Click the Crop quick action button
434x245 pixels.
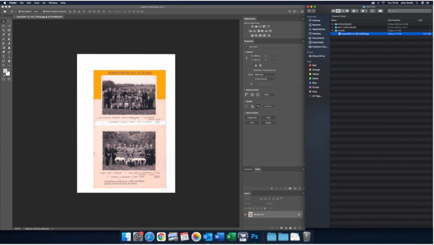(x=268, y=118)
